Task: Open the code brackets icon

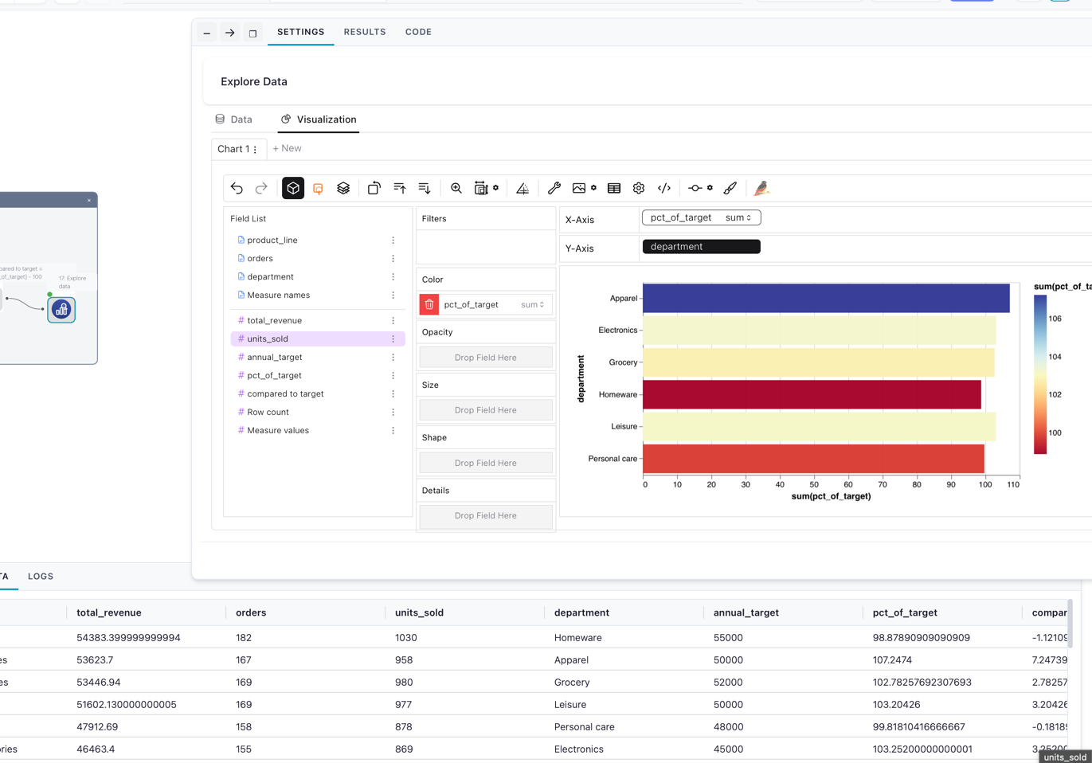Action: tap(664, 188)
